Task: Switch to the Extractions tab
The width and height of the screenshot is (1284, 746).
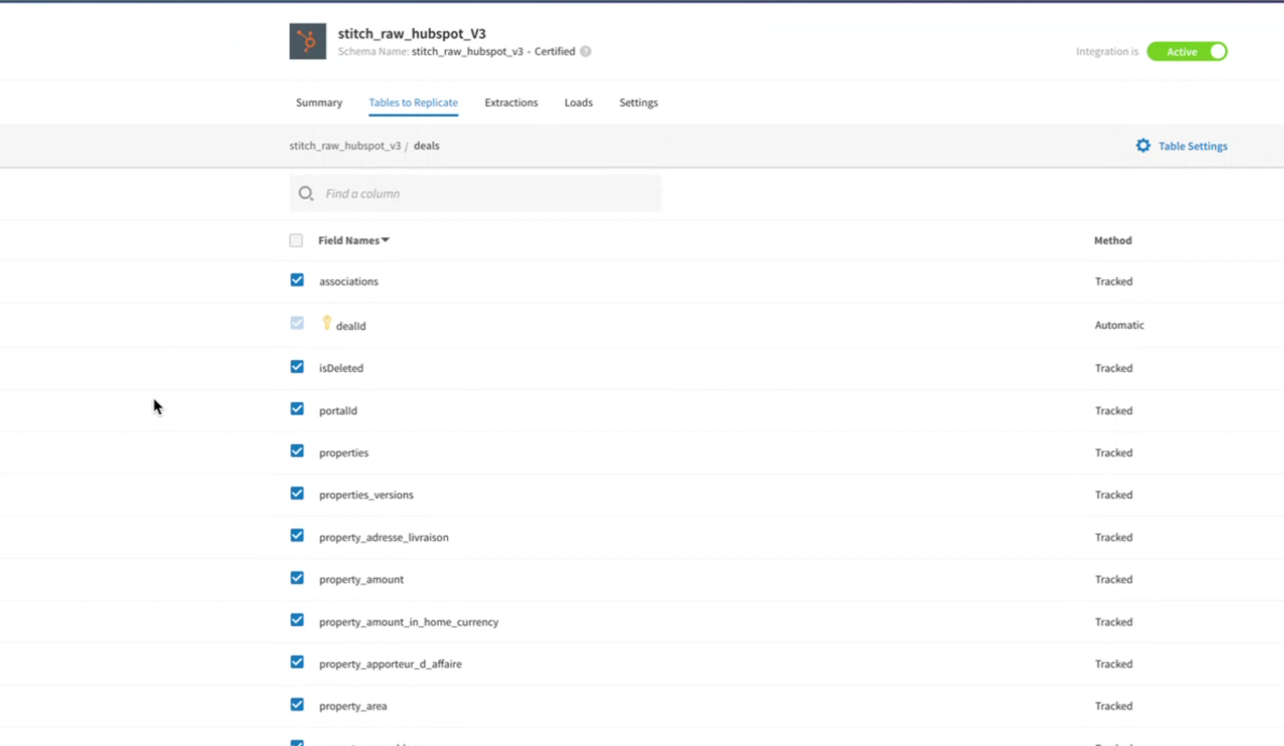Action: coord(511,102)
